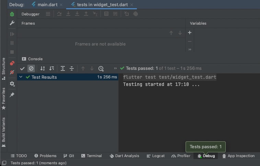
Task: Toggle Mute Breakpoints icon
Action: click(x=12, y=72)
